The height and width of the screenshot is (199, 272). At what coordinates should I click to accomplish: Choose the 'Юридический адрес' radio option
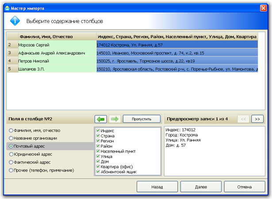pos(11,154)
